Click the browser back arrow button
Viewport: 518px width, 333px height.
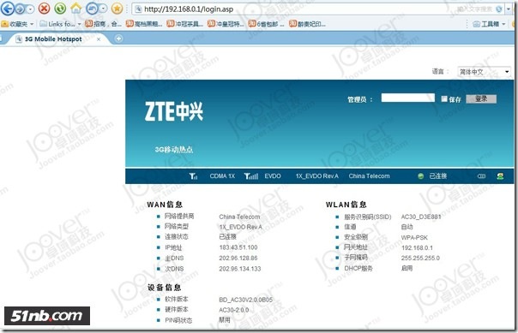tap(8, 9)
